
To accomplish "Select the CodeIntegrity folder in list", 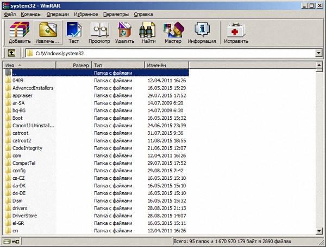I will coord(27,148).
